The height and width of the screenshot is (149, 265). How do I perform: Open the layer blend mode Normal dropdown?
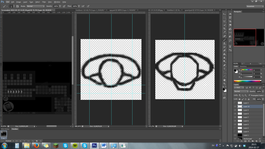(x=240, y=92)
